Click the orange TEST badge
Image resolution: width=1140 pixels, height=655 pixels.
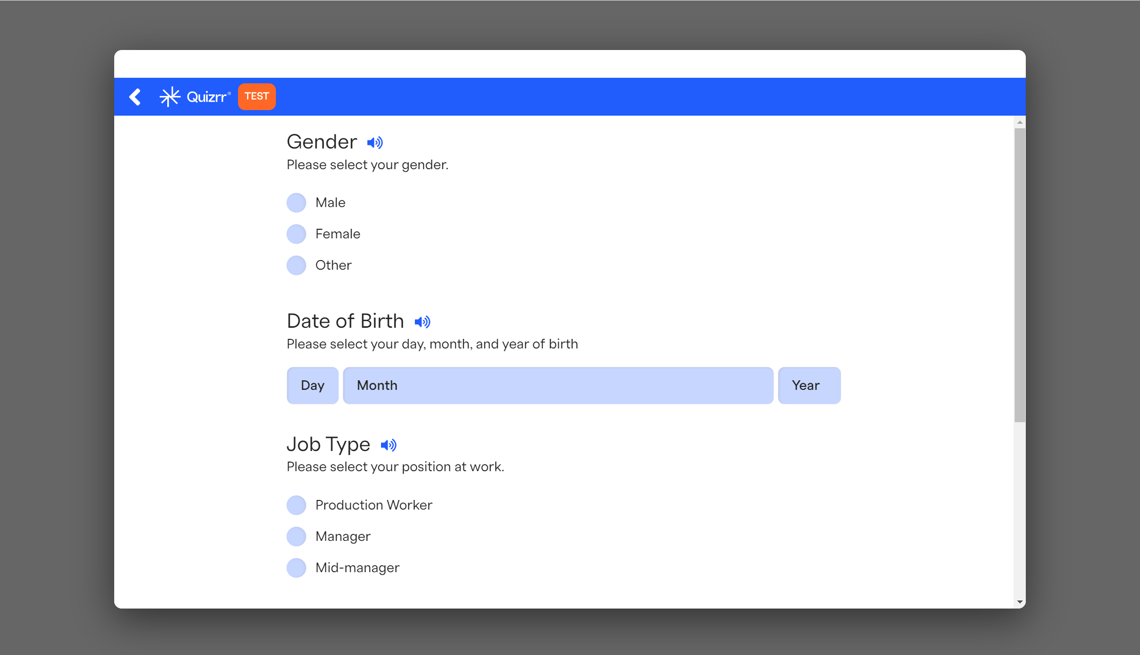click(x=257, y=96)
